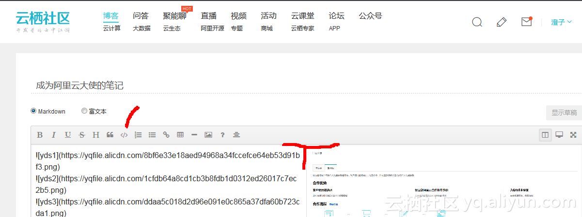The height and width of the screenshot is (217, 582).
Task: Open the 活动 navigation tab
Action: coord(268,16)
